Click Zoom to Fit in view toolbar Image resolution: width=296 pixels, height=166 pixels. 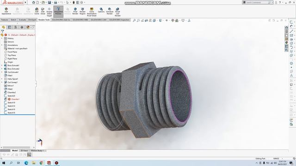[134, 20]
